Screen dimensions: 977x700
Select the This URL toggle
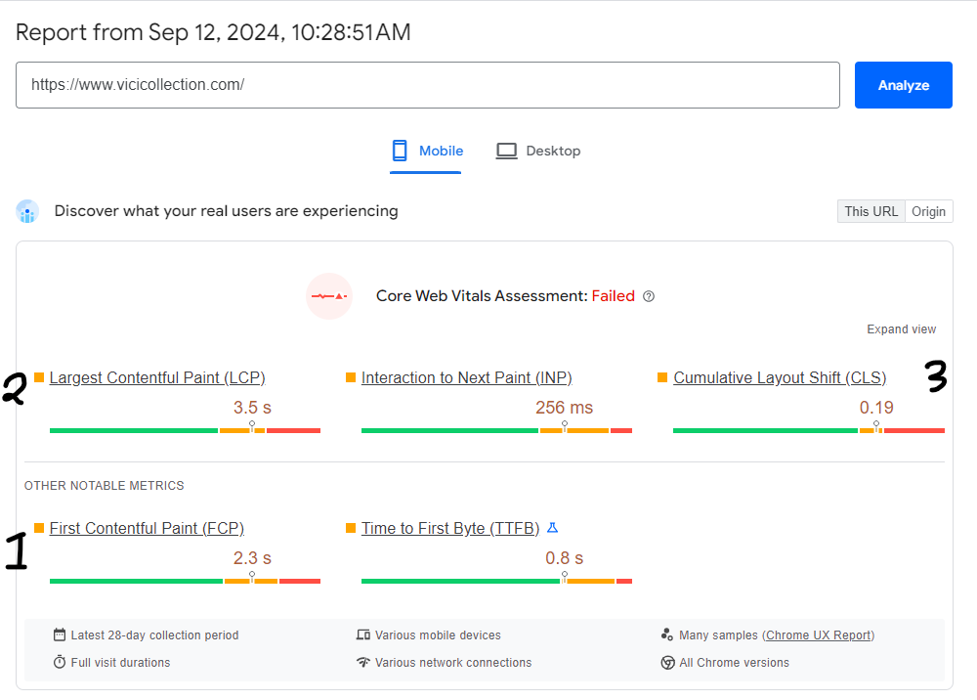click(871, 211)
